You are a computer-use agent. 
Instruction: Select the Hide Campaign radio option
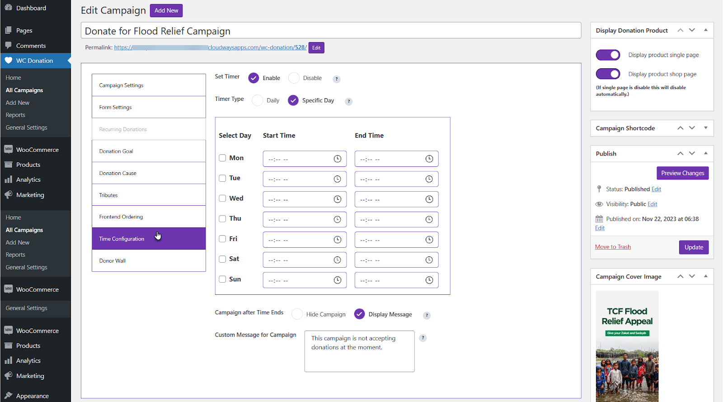[297, 314]
